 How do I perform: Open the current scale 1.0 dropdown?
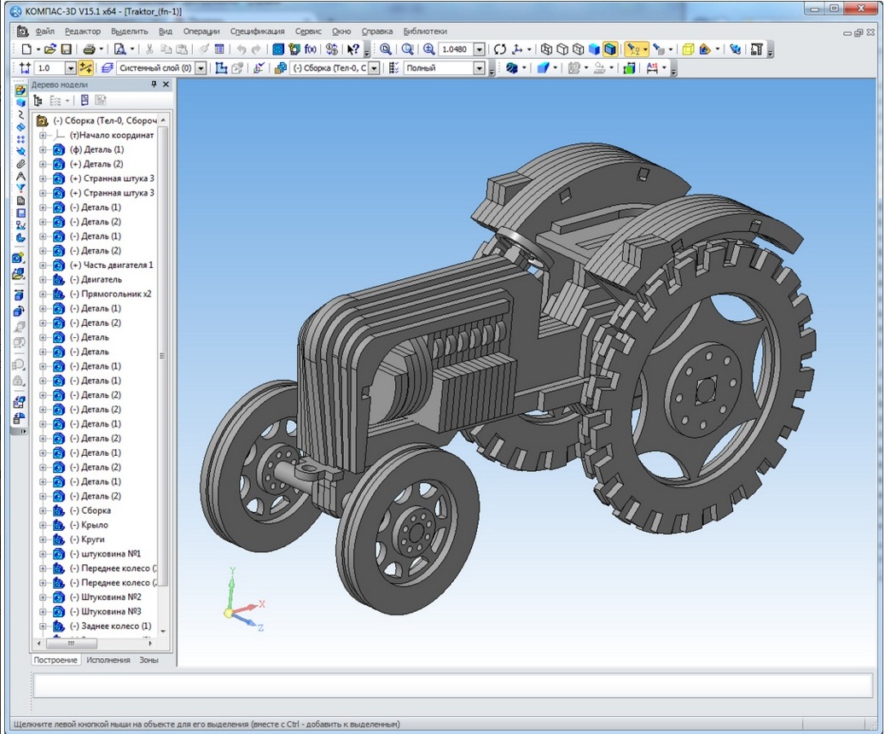tap(71, 68)
